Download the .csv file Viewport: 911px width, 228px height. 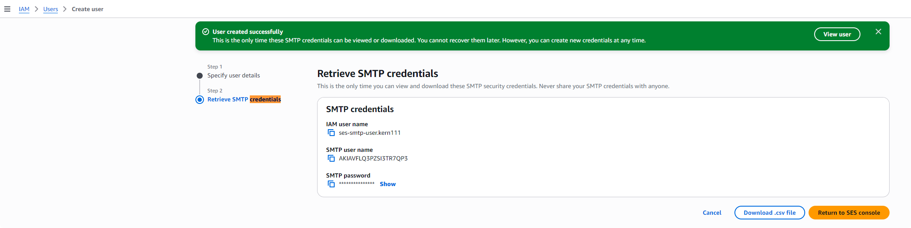[770, 213]
